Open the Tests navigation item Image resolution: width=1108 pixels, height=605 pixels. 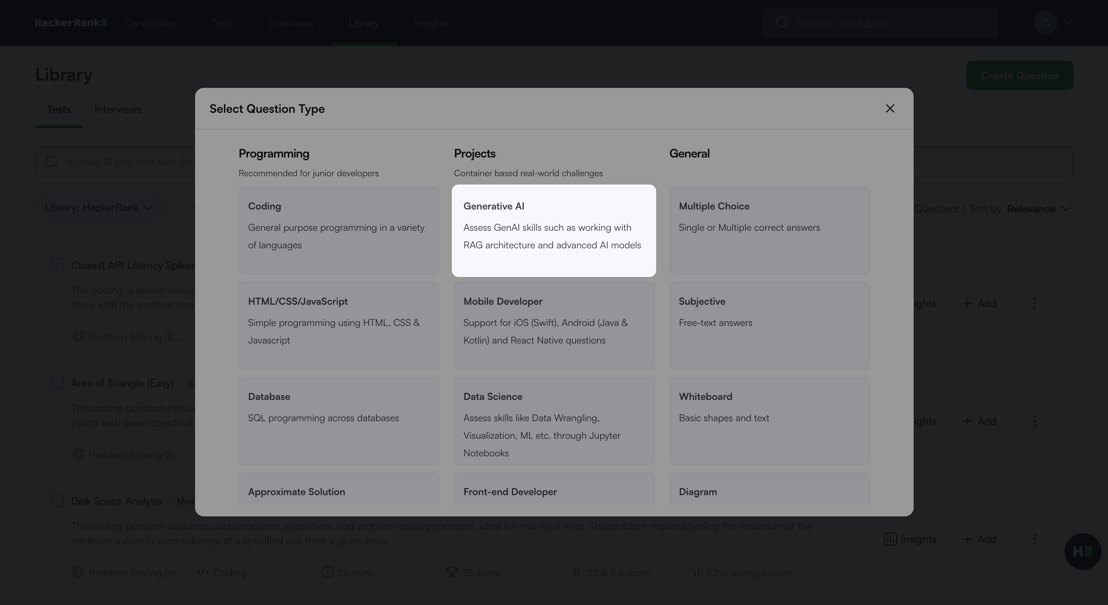coord(222,23)
